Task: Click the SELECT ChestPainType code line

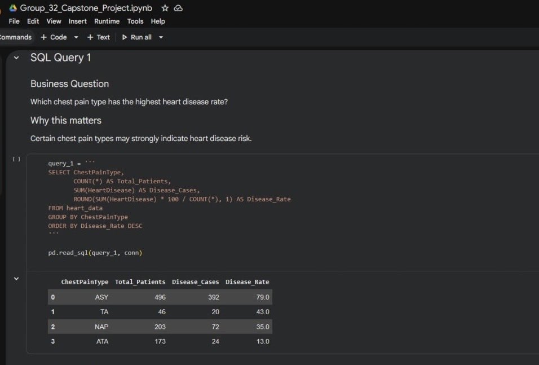Action: (86, 172)
